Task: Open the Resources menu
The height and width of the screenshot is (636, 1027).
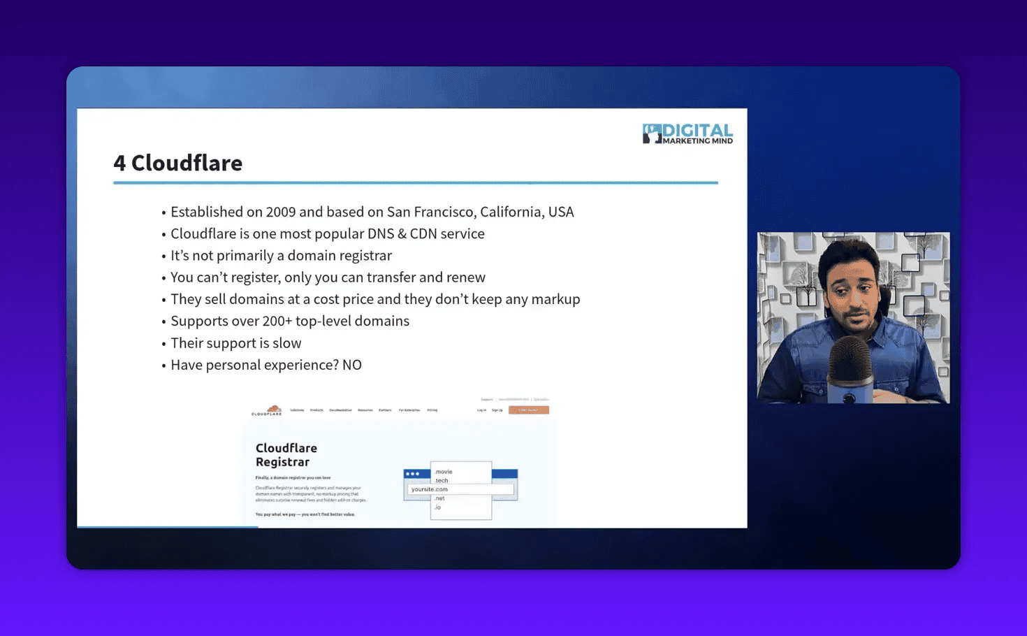Action: coord(365,410)
